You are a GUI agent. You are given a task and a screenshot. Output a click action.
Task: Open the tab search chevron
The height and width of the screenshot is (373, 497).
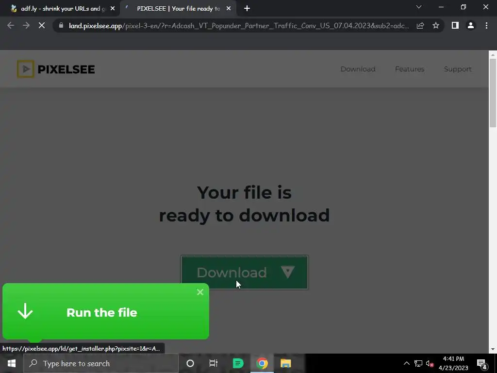click(419, 7)
